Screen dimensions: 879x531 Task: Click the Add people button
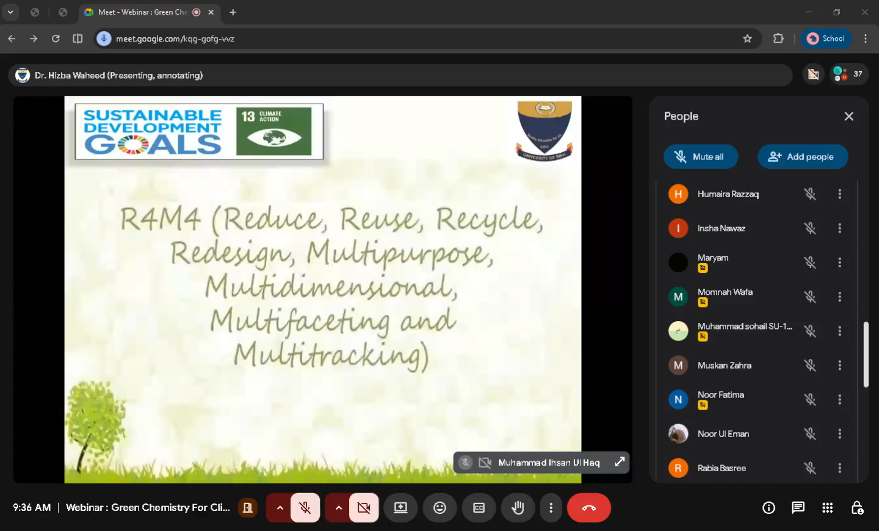click(802, 157)
